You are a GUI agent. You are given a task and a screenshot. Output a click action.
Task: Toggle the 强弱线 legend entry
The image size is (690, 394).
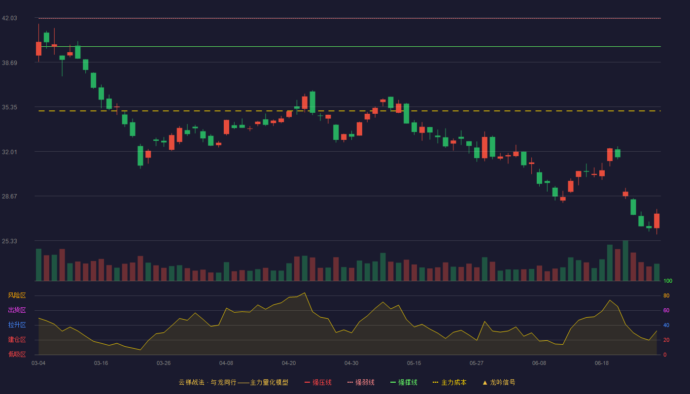(361, 382)
